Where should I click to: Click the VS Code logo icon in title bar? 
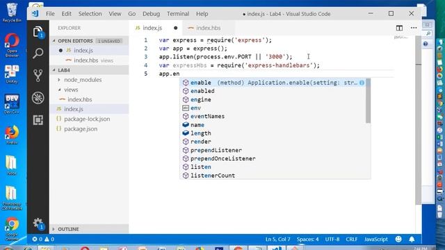coord(35,14)
